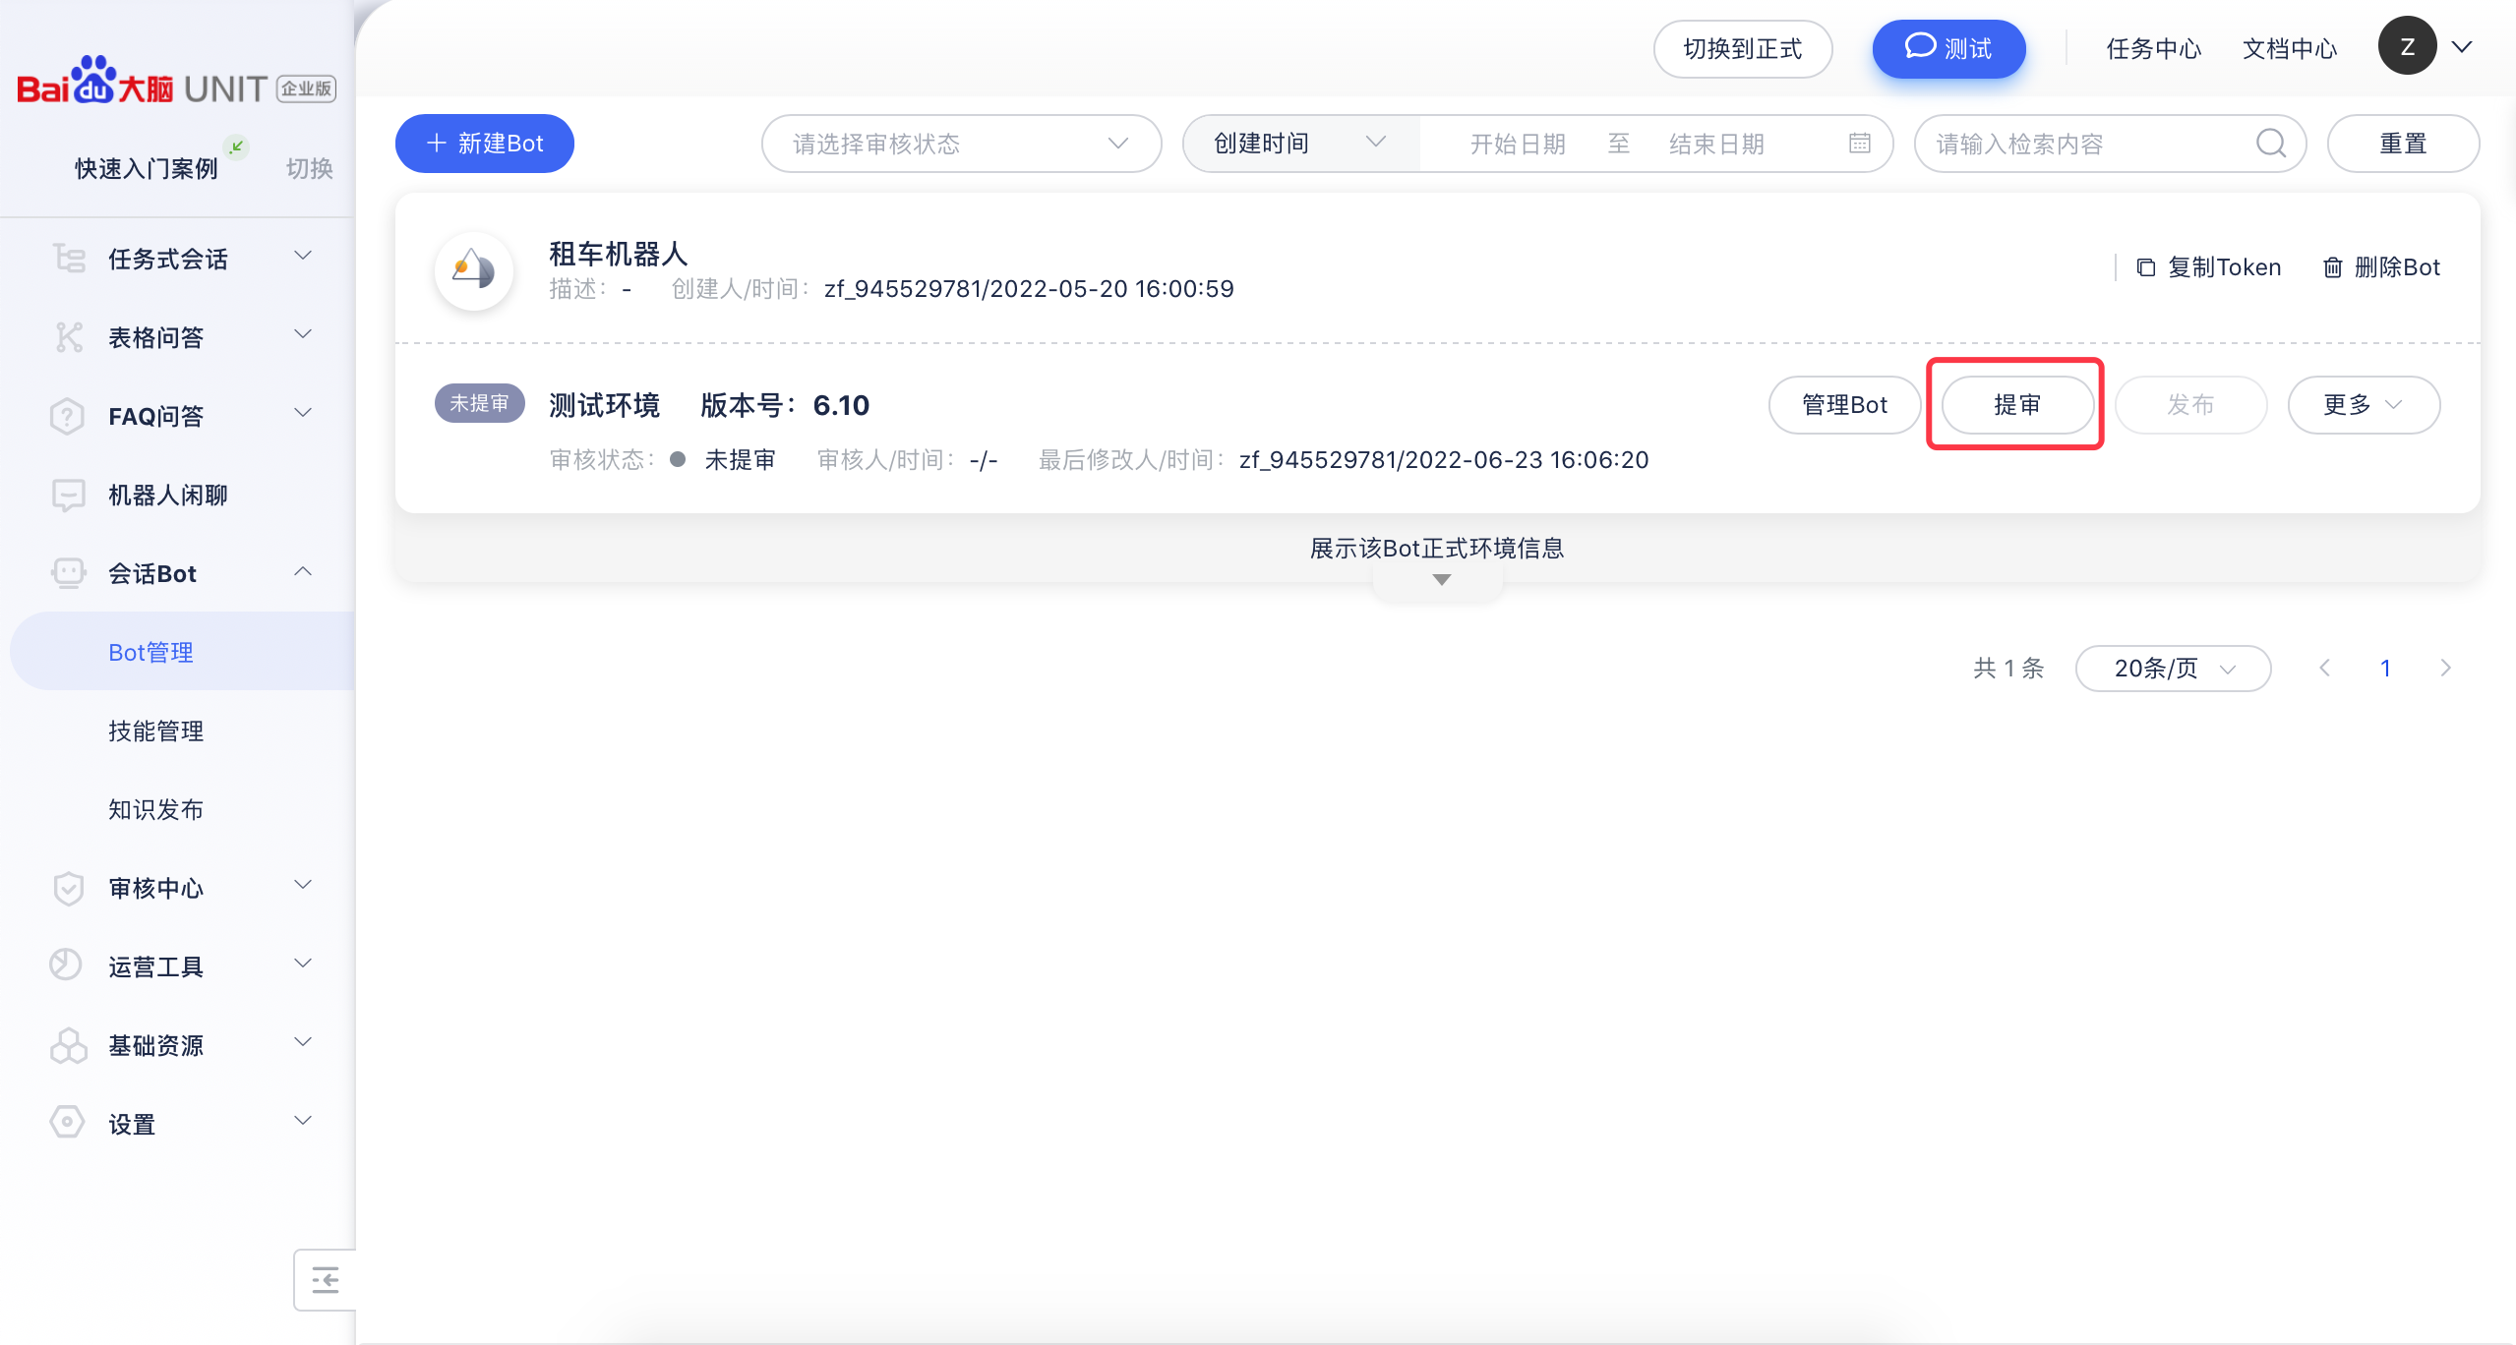The image size is (2516, 1345).
Task: Open 任务中心 in top navigation
Action: [2153, 48]
